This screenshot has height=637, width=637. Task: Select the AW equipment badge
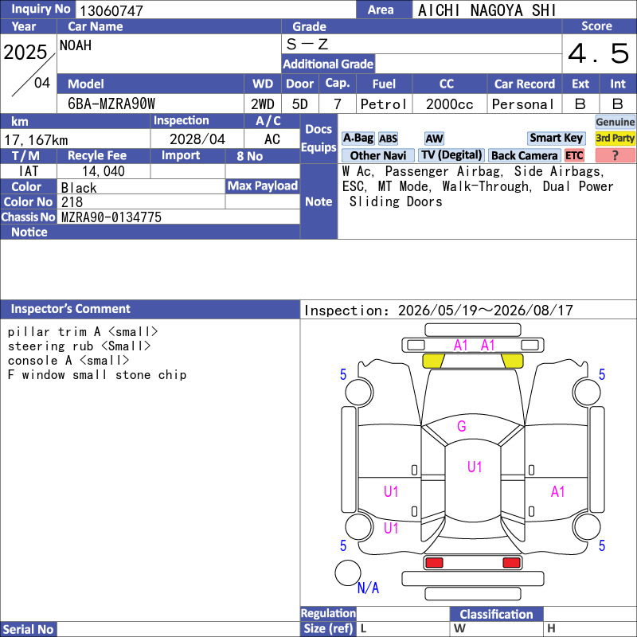pyautogui.click(x=434, y=139)
